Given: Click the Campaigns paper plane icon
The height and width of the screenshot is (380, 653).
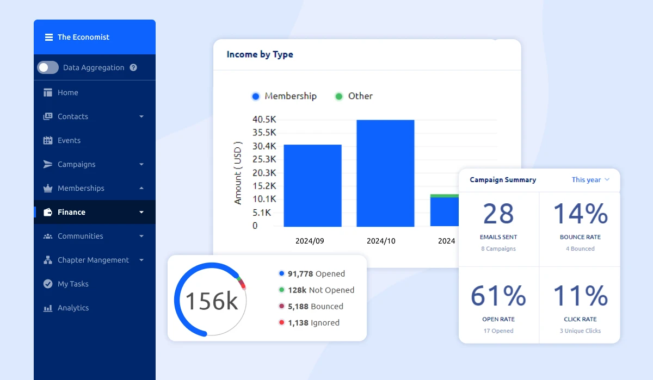Looking at the screenshot, I should [48, 164].
